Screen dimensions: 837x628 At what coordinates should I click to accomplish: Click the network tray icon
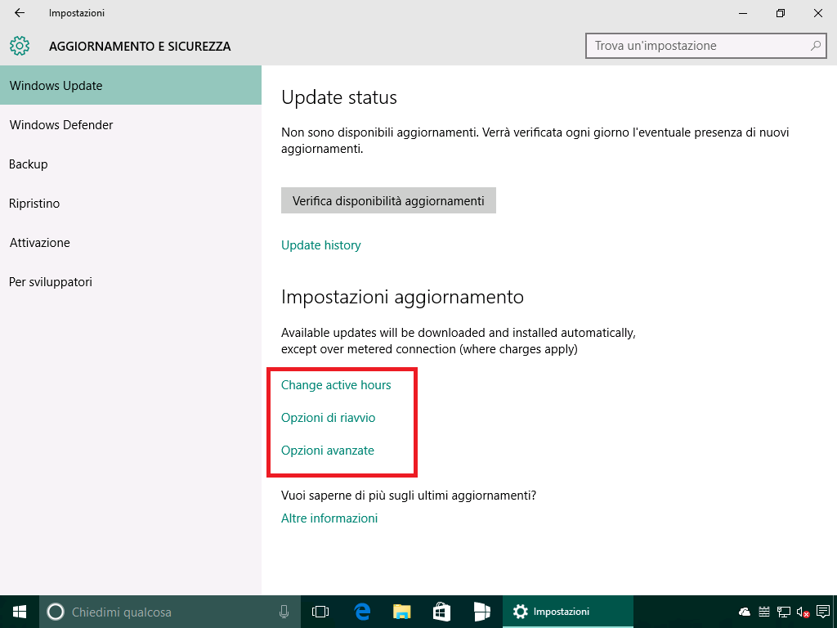click(x=784, y=612)
